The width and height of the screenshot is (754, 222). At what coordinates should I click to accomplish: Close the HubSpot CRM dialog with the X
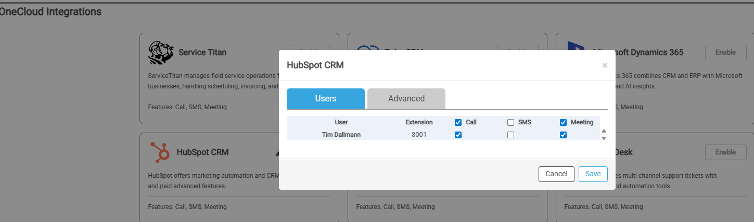click(x=604, y=66)
